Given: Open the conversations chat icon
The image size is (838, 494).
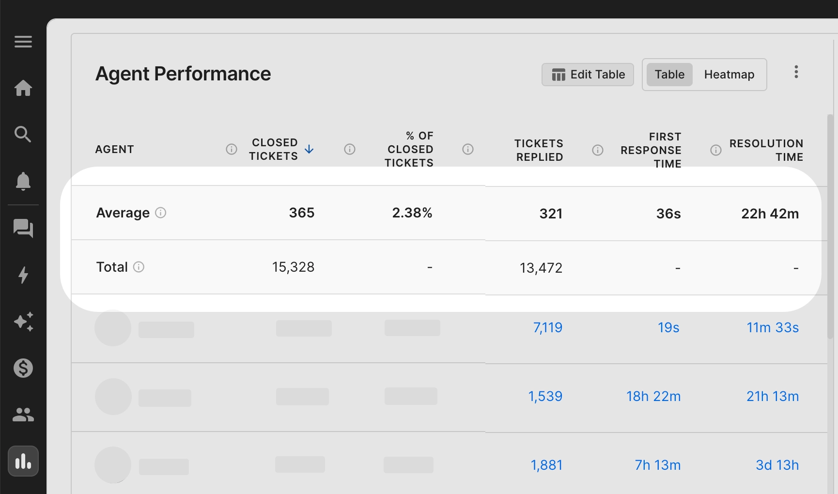Looking at the screenshot, I should [23, 229].
